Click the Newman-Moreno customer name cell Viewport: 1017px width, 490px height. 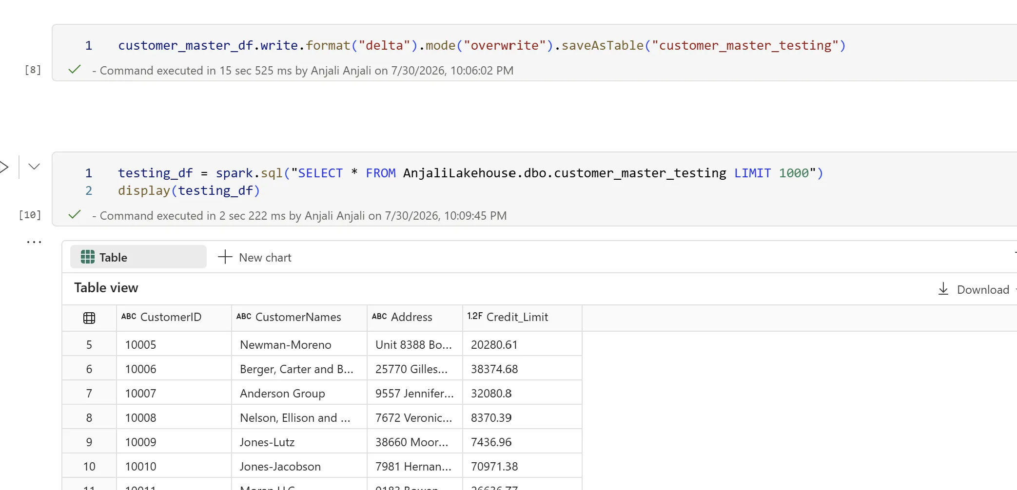click(299, 344)
